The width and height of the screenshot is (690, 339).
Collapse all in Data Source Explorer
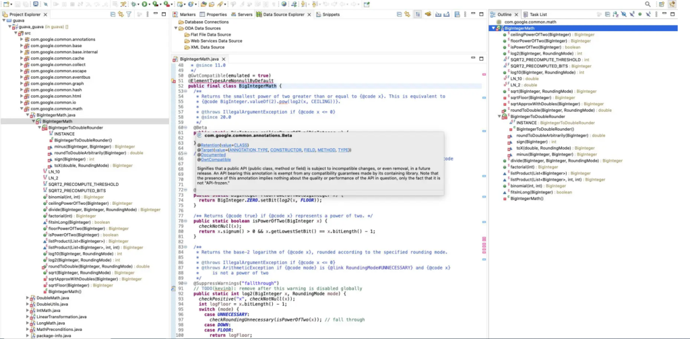[399, 14]
